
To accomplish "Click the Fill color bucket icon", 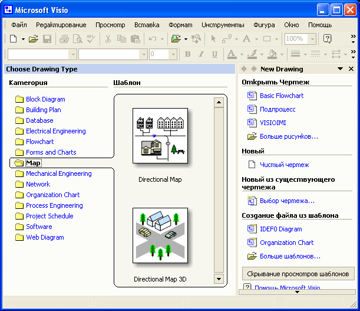I will pyautogui.click(x=272, y=54).
